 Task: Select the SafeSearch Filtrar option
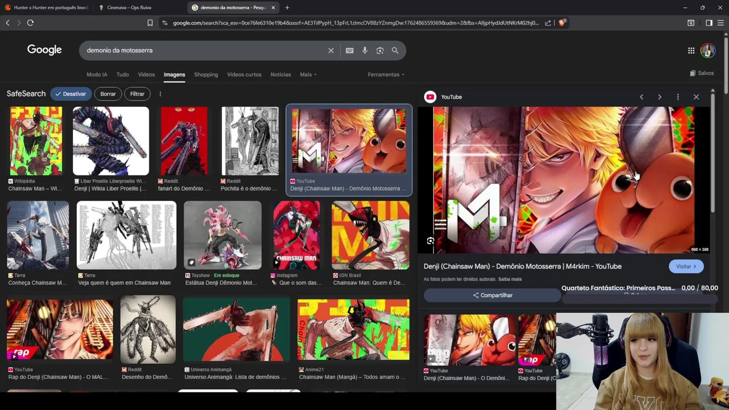(x=137, y=94)
